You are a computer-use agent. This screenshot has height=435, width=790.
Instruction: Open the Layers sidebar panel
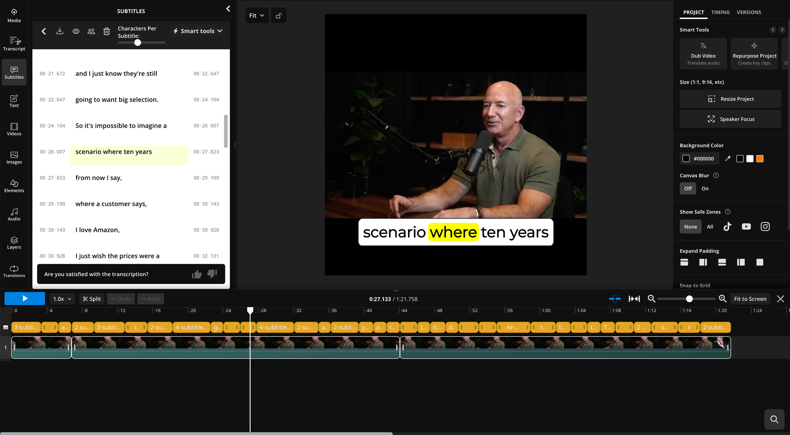click(x=14, y=243)
